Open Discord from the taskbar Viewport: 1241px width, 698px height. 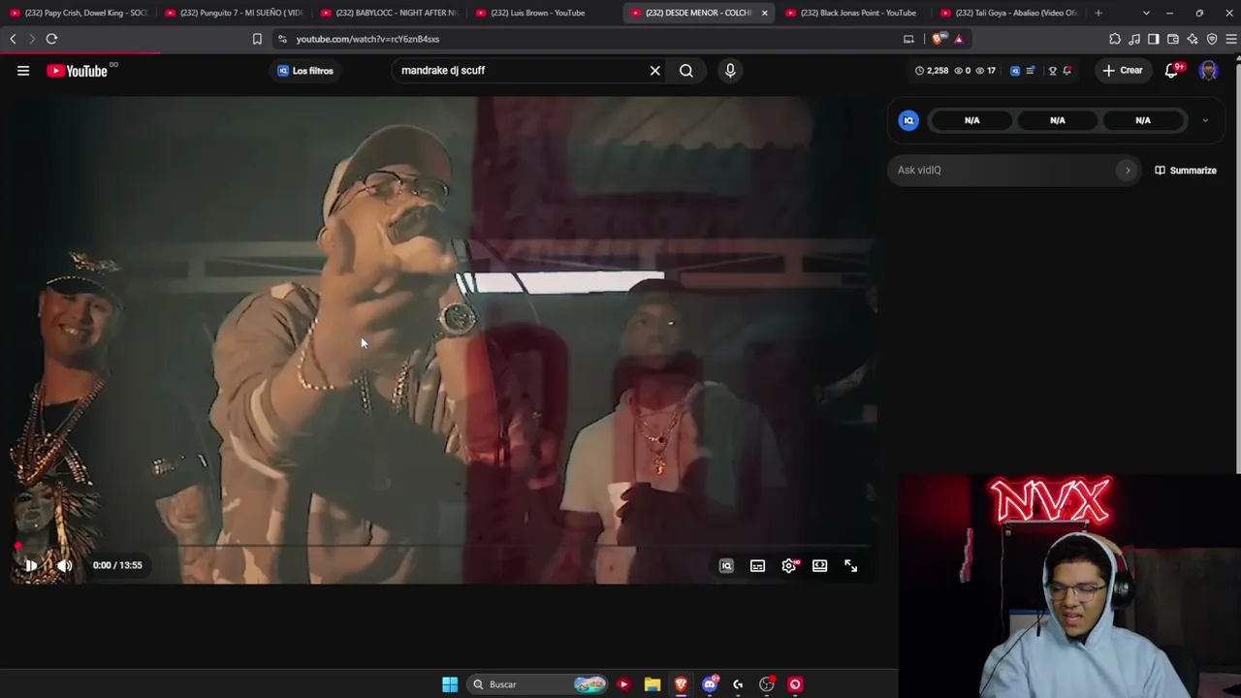(x=710, y=684)
